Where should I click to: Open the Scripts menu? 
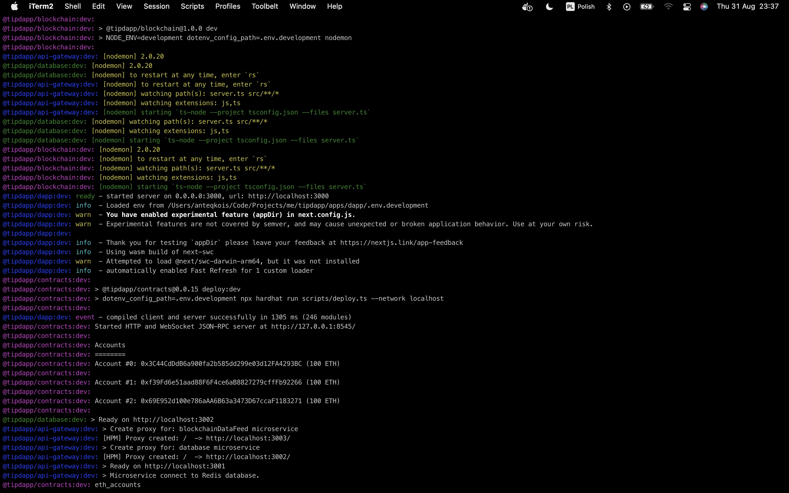[192, 7]
